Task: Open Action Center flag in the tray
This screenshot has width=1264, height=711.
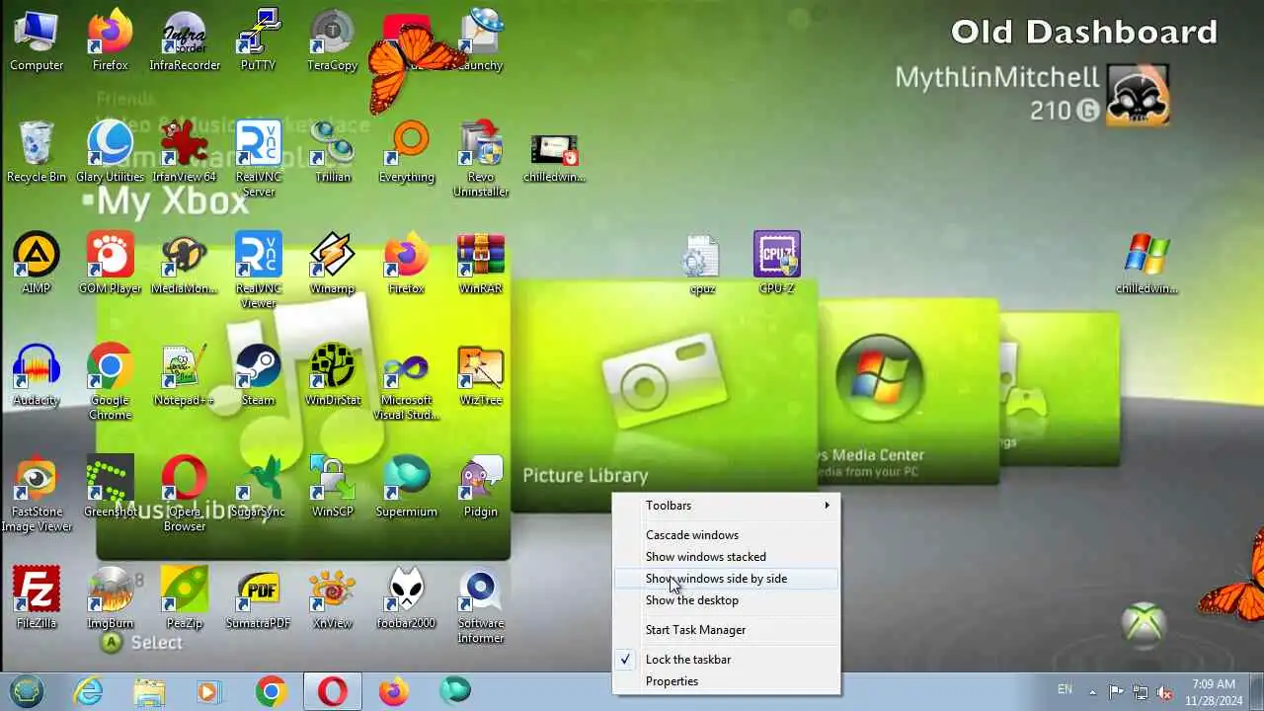Action: (x=1116, y=692)
